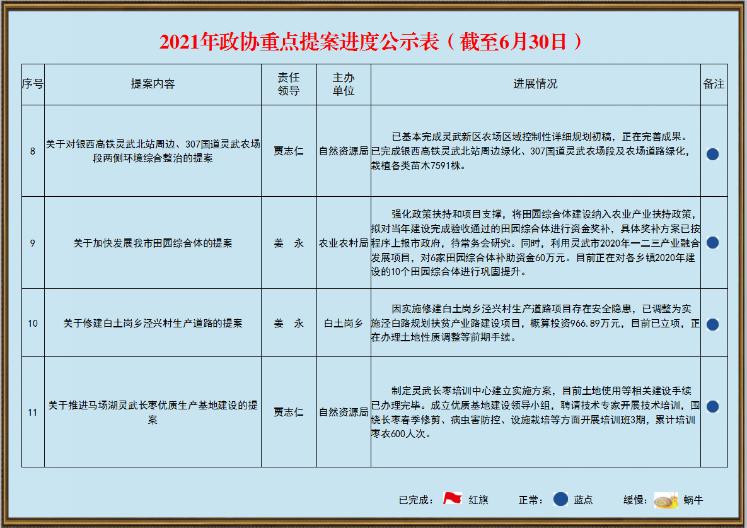This screenshot has height=528, width=747.
Task: Click the 蓝点 legend text
Action: 583,500
